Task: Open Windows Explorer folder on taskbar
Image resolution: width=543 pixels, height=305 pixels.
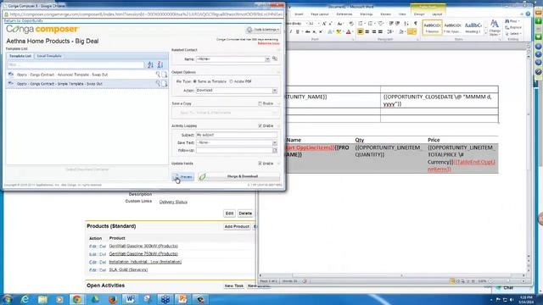Action: [x=42, y=299]
